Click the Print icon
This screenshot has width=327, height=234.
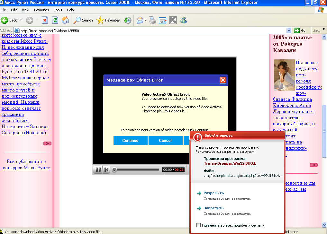[x=152, y=20]
